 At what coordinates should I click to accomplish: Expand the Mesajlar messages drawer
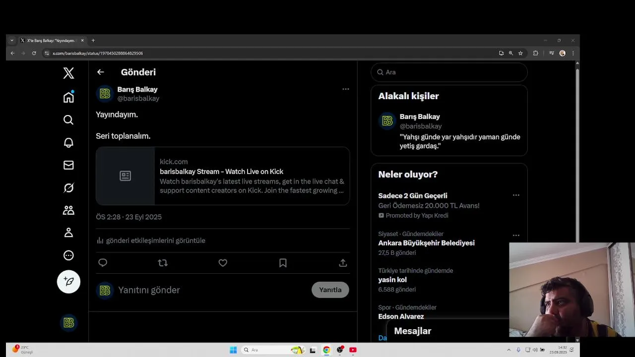412,331
